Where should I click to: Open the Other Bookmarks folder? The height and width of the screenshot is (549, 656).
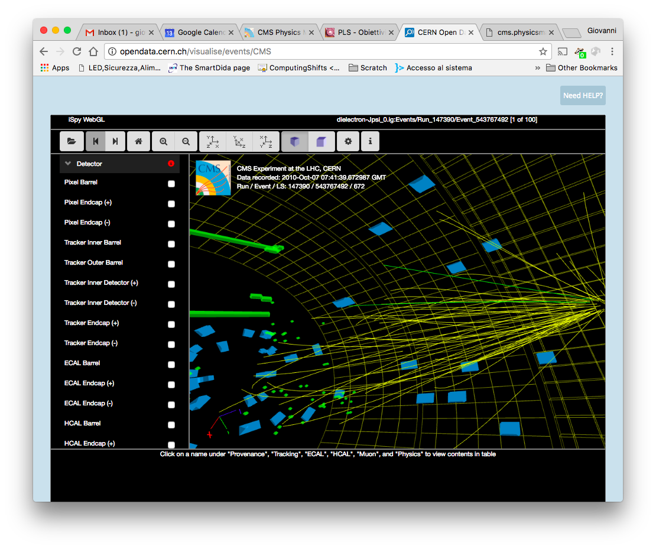(x=582, y=68)
